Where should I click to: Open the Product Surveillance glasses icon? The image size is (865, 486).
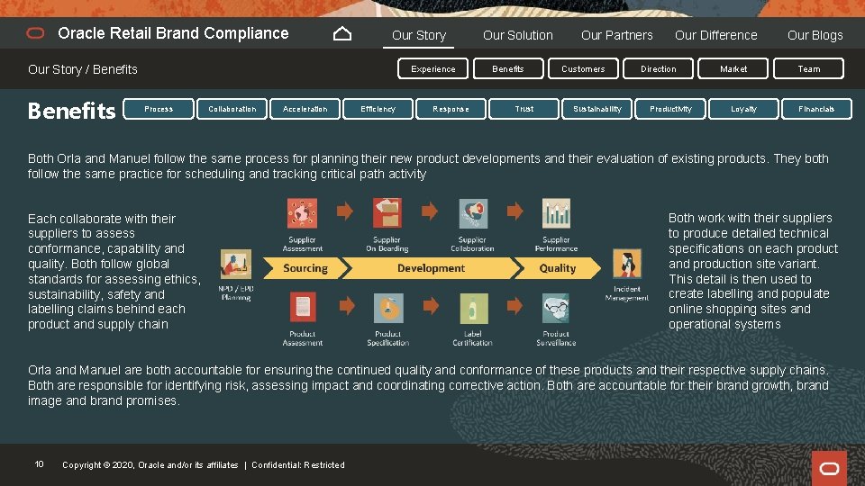[556, 308]
